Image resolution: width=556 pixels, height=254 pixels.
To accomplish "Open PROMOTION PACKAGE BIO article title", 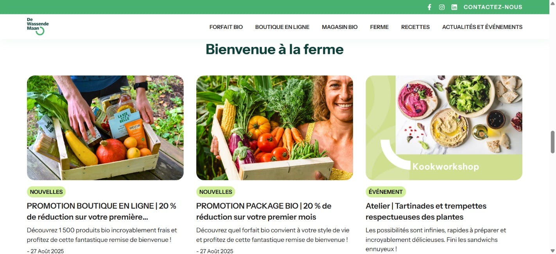I will click(x=264, y=211).
